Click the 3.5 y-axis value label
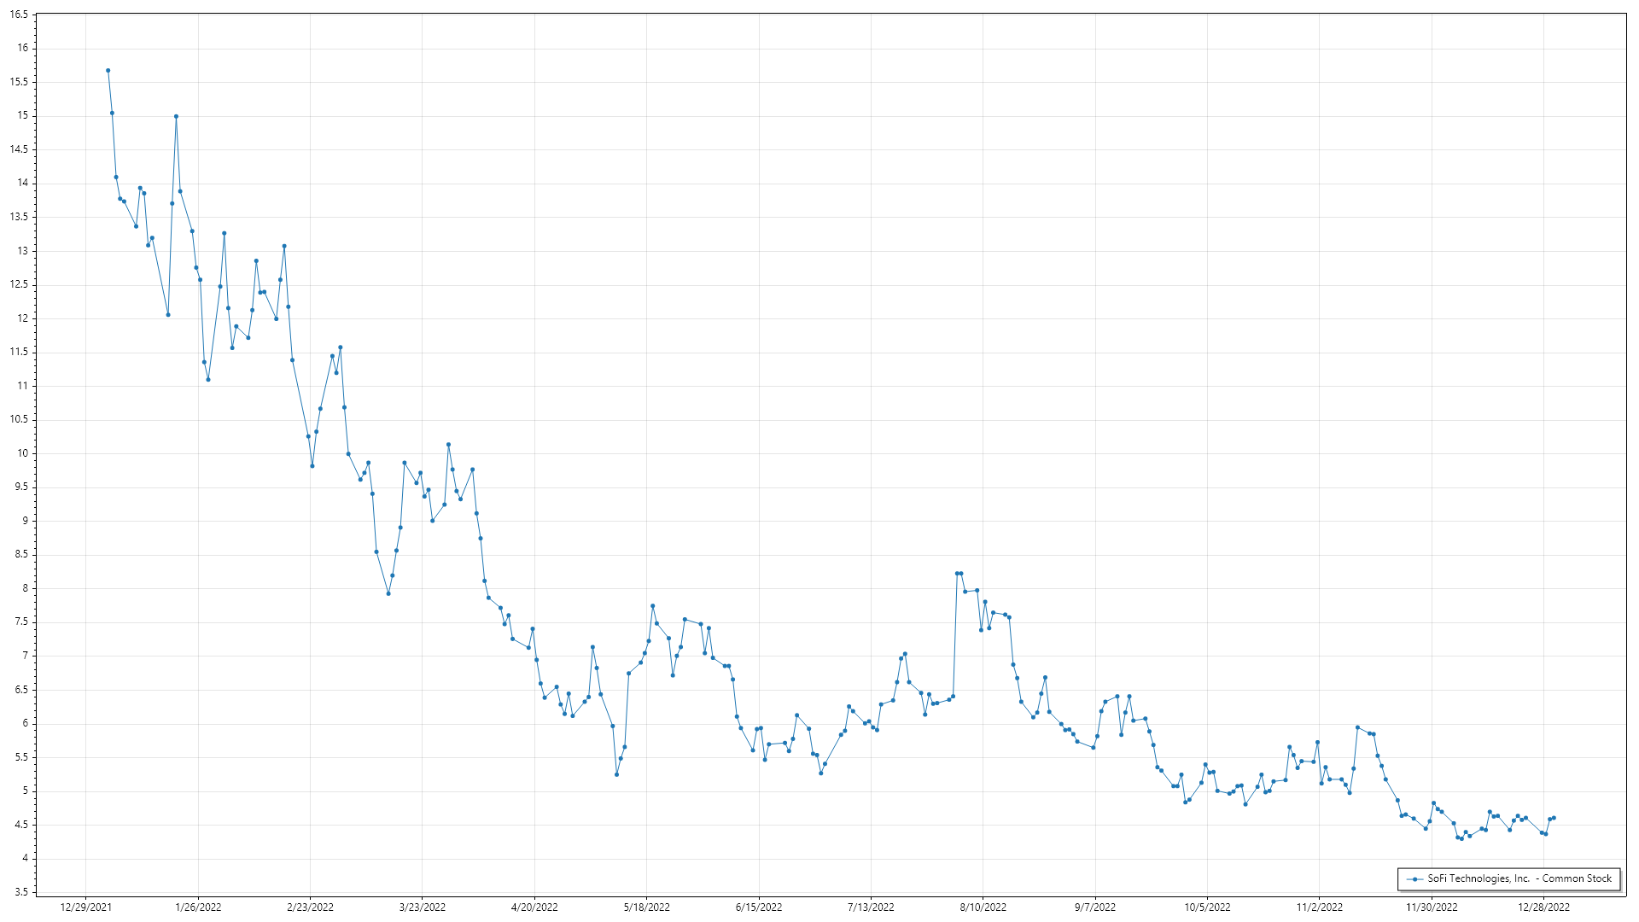Viewport: 1639px width, 922px height. tap(21, 892)
